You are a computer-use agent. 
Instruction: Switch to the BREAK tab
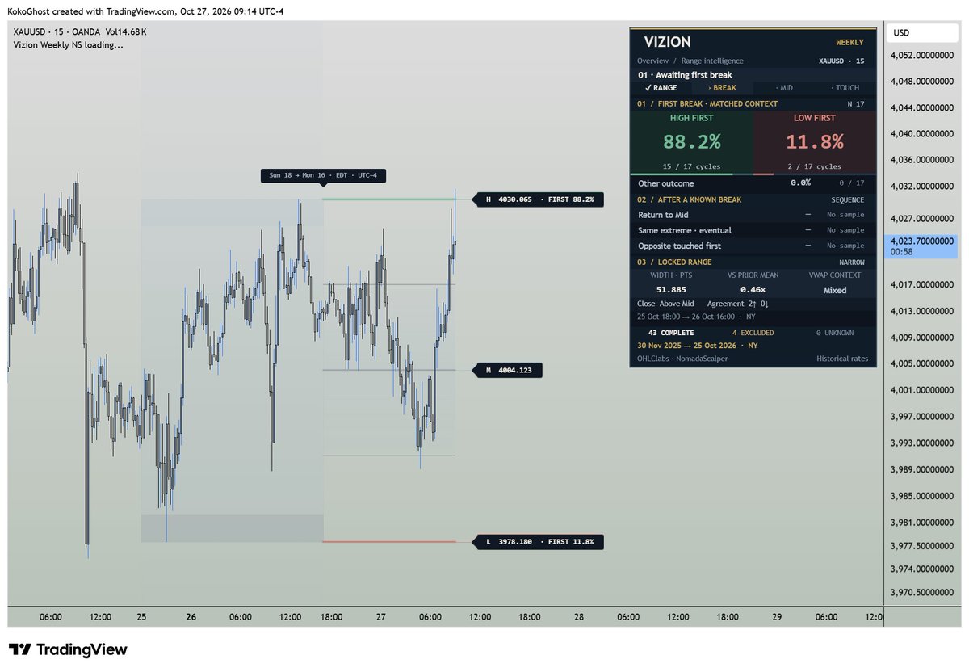pos(722,87)
